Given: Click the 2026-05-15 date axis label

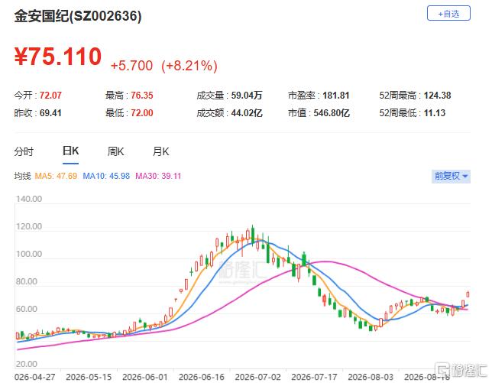Looking at the screenshot, I should [89, 377].
